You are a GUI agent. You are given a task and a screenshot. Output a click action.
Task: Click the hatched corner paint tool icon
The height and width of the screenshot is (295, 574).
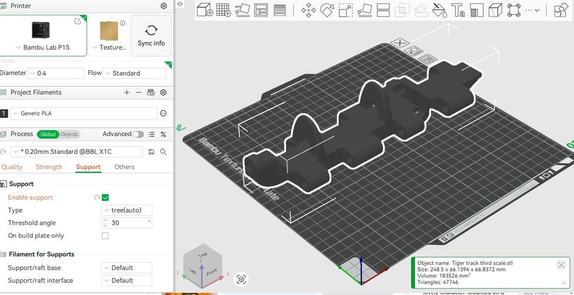(477, 11)
